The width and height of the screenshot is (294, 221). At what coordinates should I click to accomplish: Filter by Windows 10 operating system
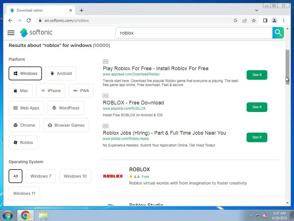(75, 176)
